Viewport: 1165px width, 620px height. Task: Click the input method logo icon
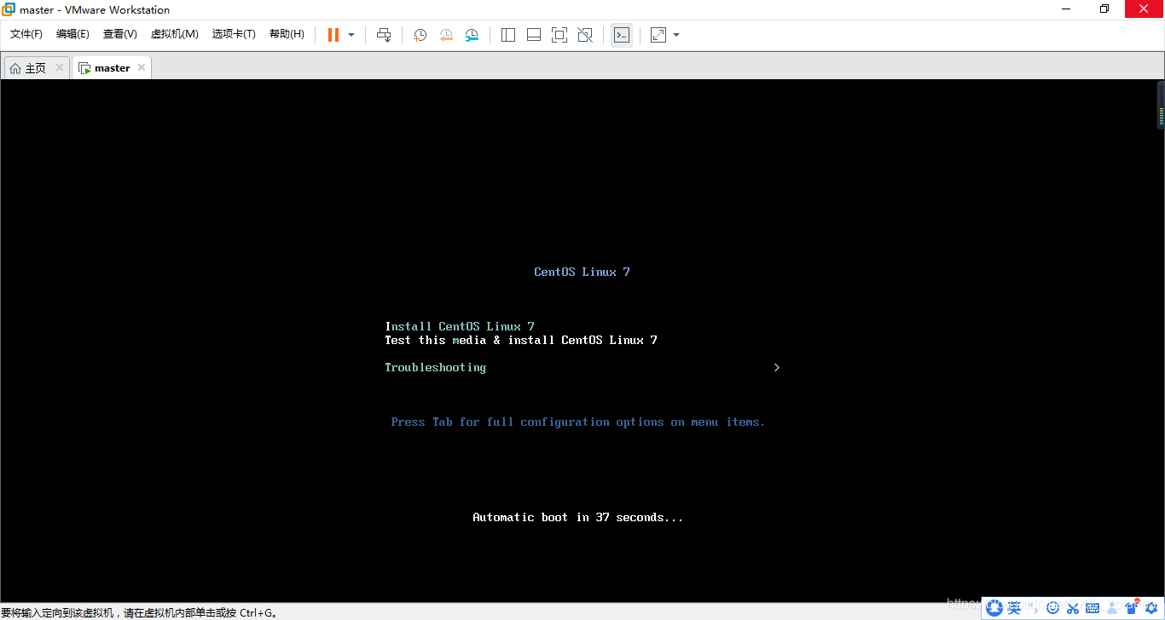pyautogui.click(x=994, y=607)
